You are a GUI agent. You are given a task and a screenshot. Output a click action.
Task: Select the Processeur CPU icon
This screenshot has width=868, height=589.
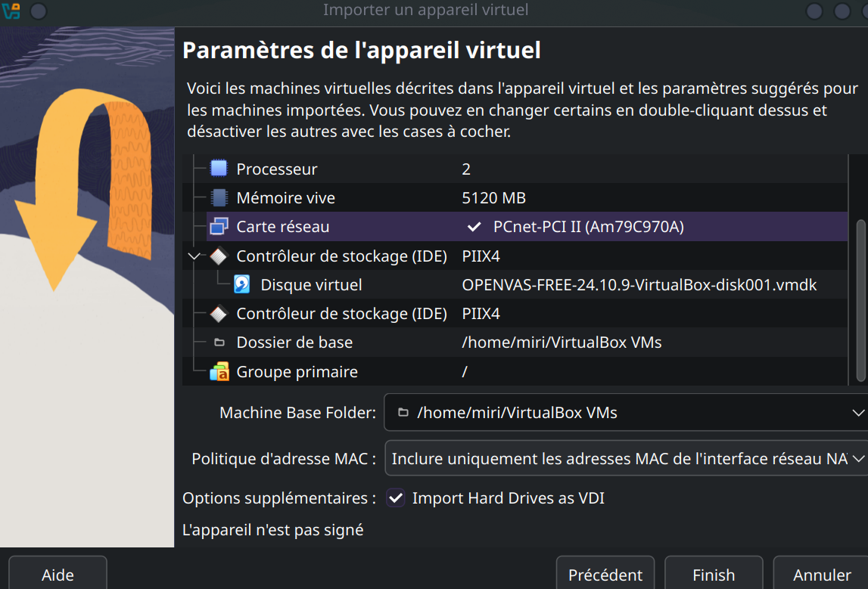click(219, 169)
